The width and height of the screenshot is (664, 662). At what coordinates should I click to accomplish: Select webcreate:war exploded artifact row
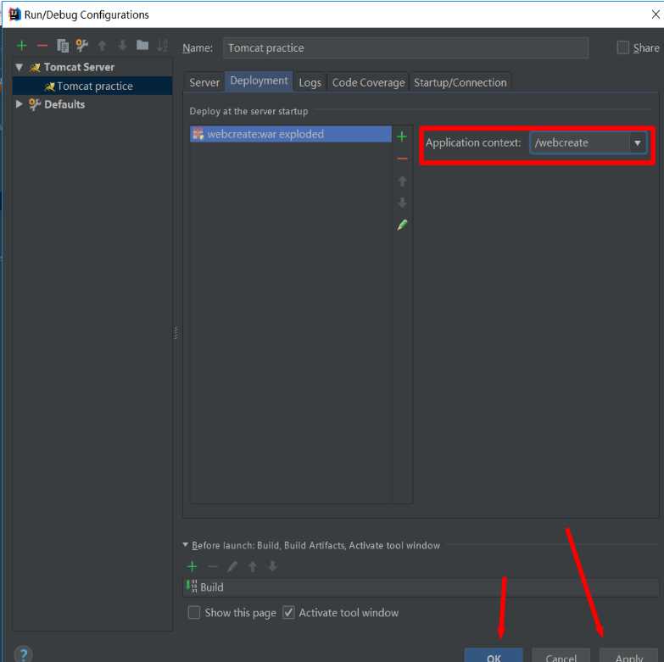291,134
